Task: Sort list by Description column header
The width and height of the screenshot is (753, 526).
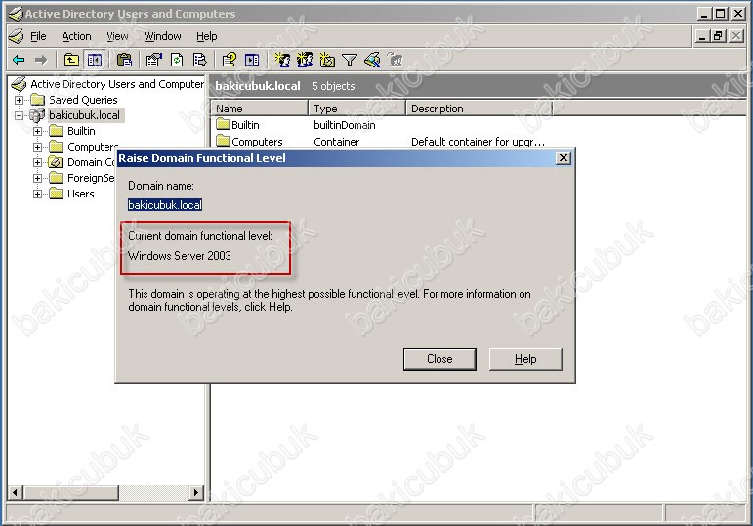Action: (x=480, y=109)
